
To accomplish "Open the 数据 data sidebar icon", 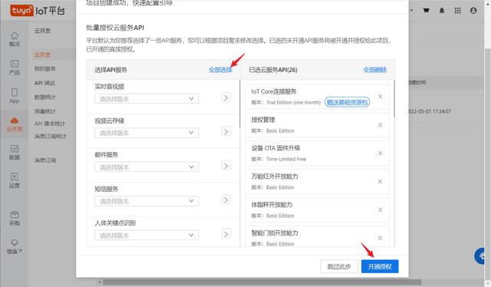I will click(x=15, y=152).
